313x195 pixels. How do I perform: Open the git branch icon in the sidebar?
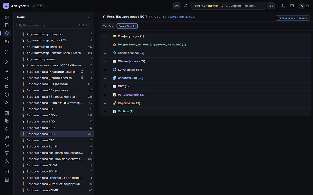(x=7, y=52)
